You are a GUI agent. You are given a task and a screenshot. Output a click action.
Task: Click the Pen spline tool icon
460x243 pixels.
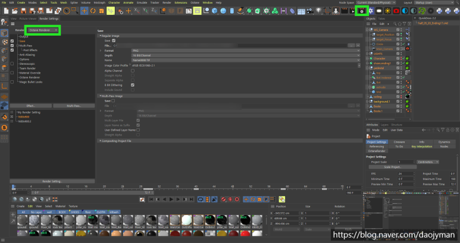[x=240, y=11]
